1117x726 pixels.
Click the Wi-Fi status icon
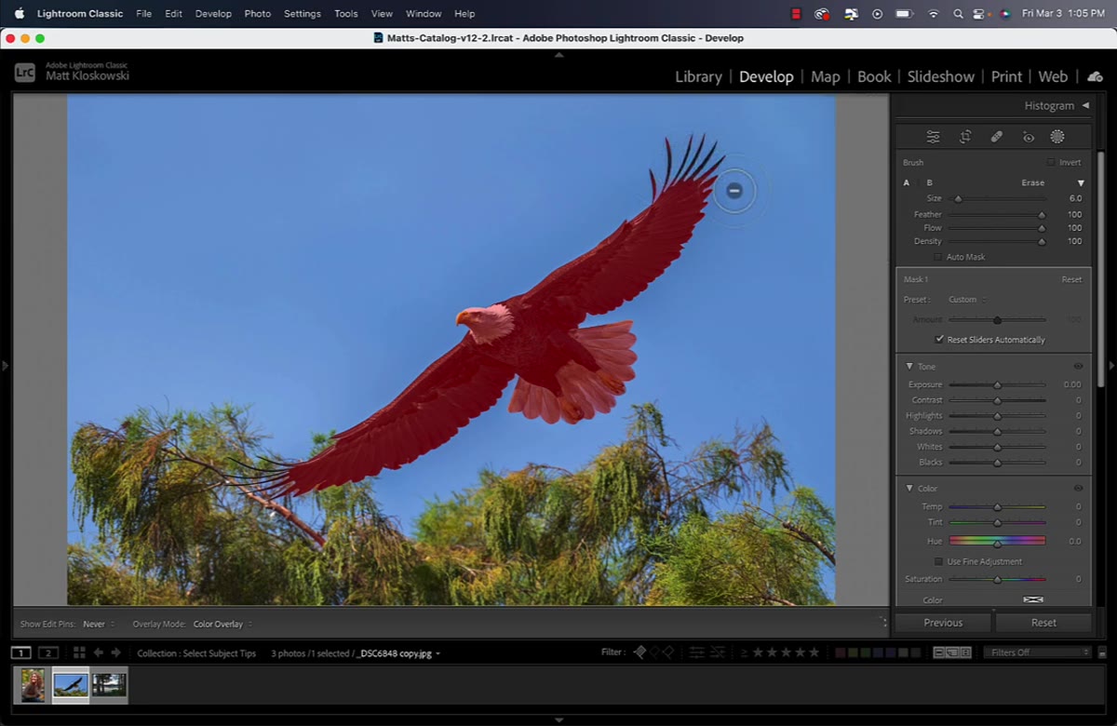click(933, 14)
